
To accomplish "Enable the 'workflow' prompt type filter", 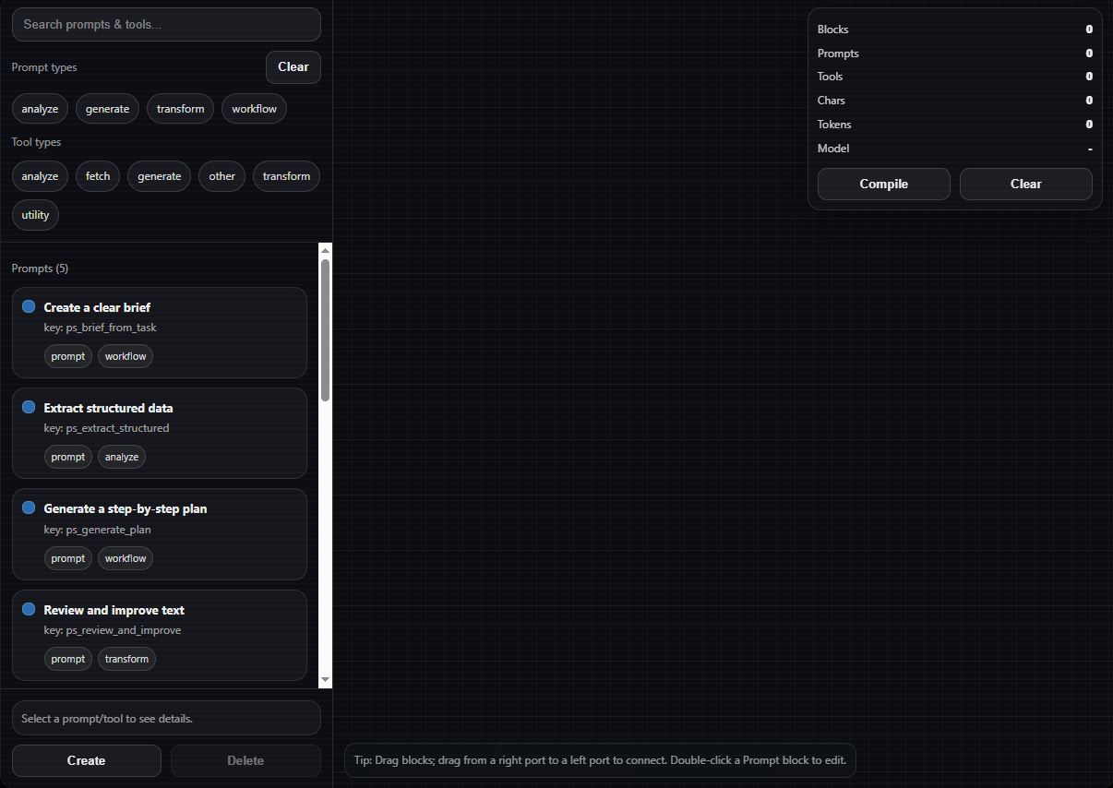I will click(x=254, y=108).
